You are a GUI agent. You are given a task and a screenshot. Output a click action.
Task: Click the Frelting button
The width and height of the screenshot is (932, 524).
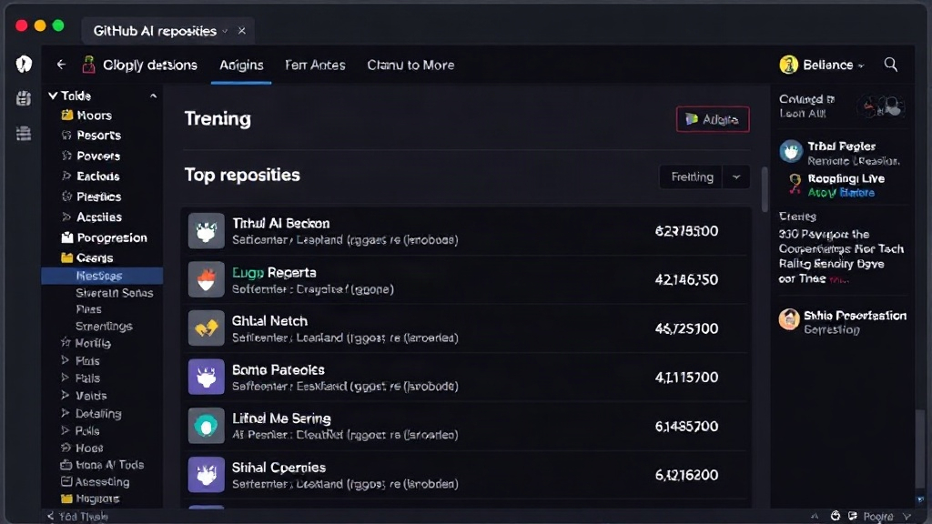pyautogui.click(x=692, y=176)
